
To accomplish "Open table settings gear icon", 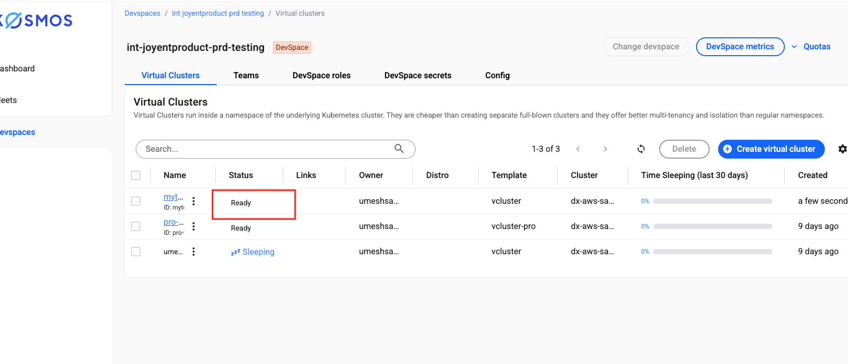I will tap(842, 149).
